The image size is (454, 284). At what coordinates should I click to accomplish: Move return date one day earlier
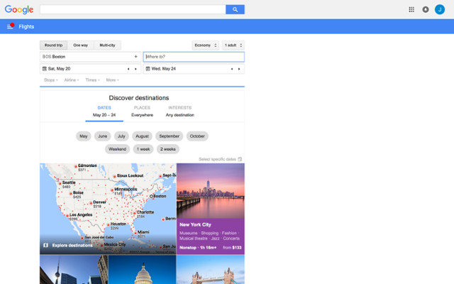tap(232, 69)
